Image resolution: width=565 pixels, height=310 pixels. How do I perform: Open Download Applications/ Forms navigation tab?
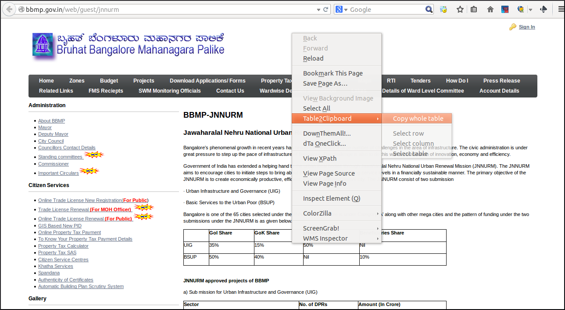pos(207,81)
